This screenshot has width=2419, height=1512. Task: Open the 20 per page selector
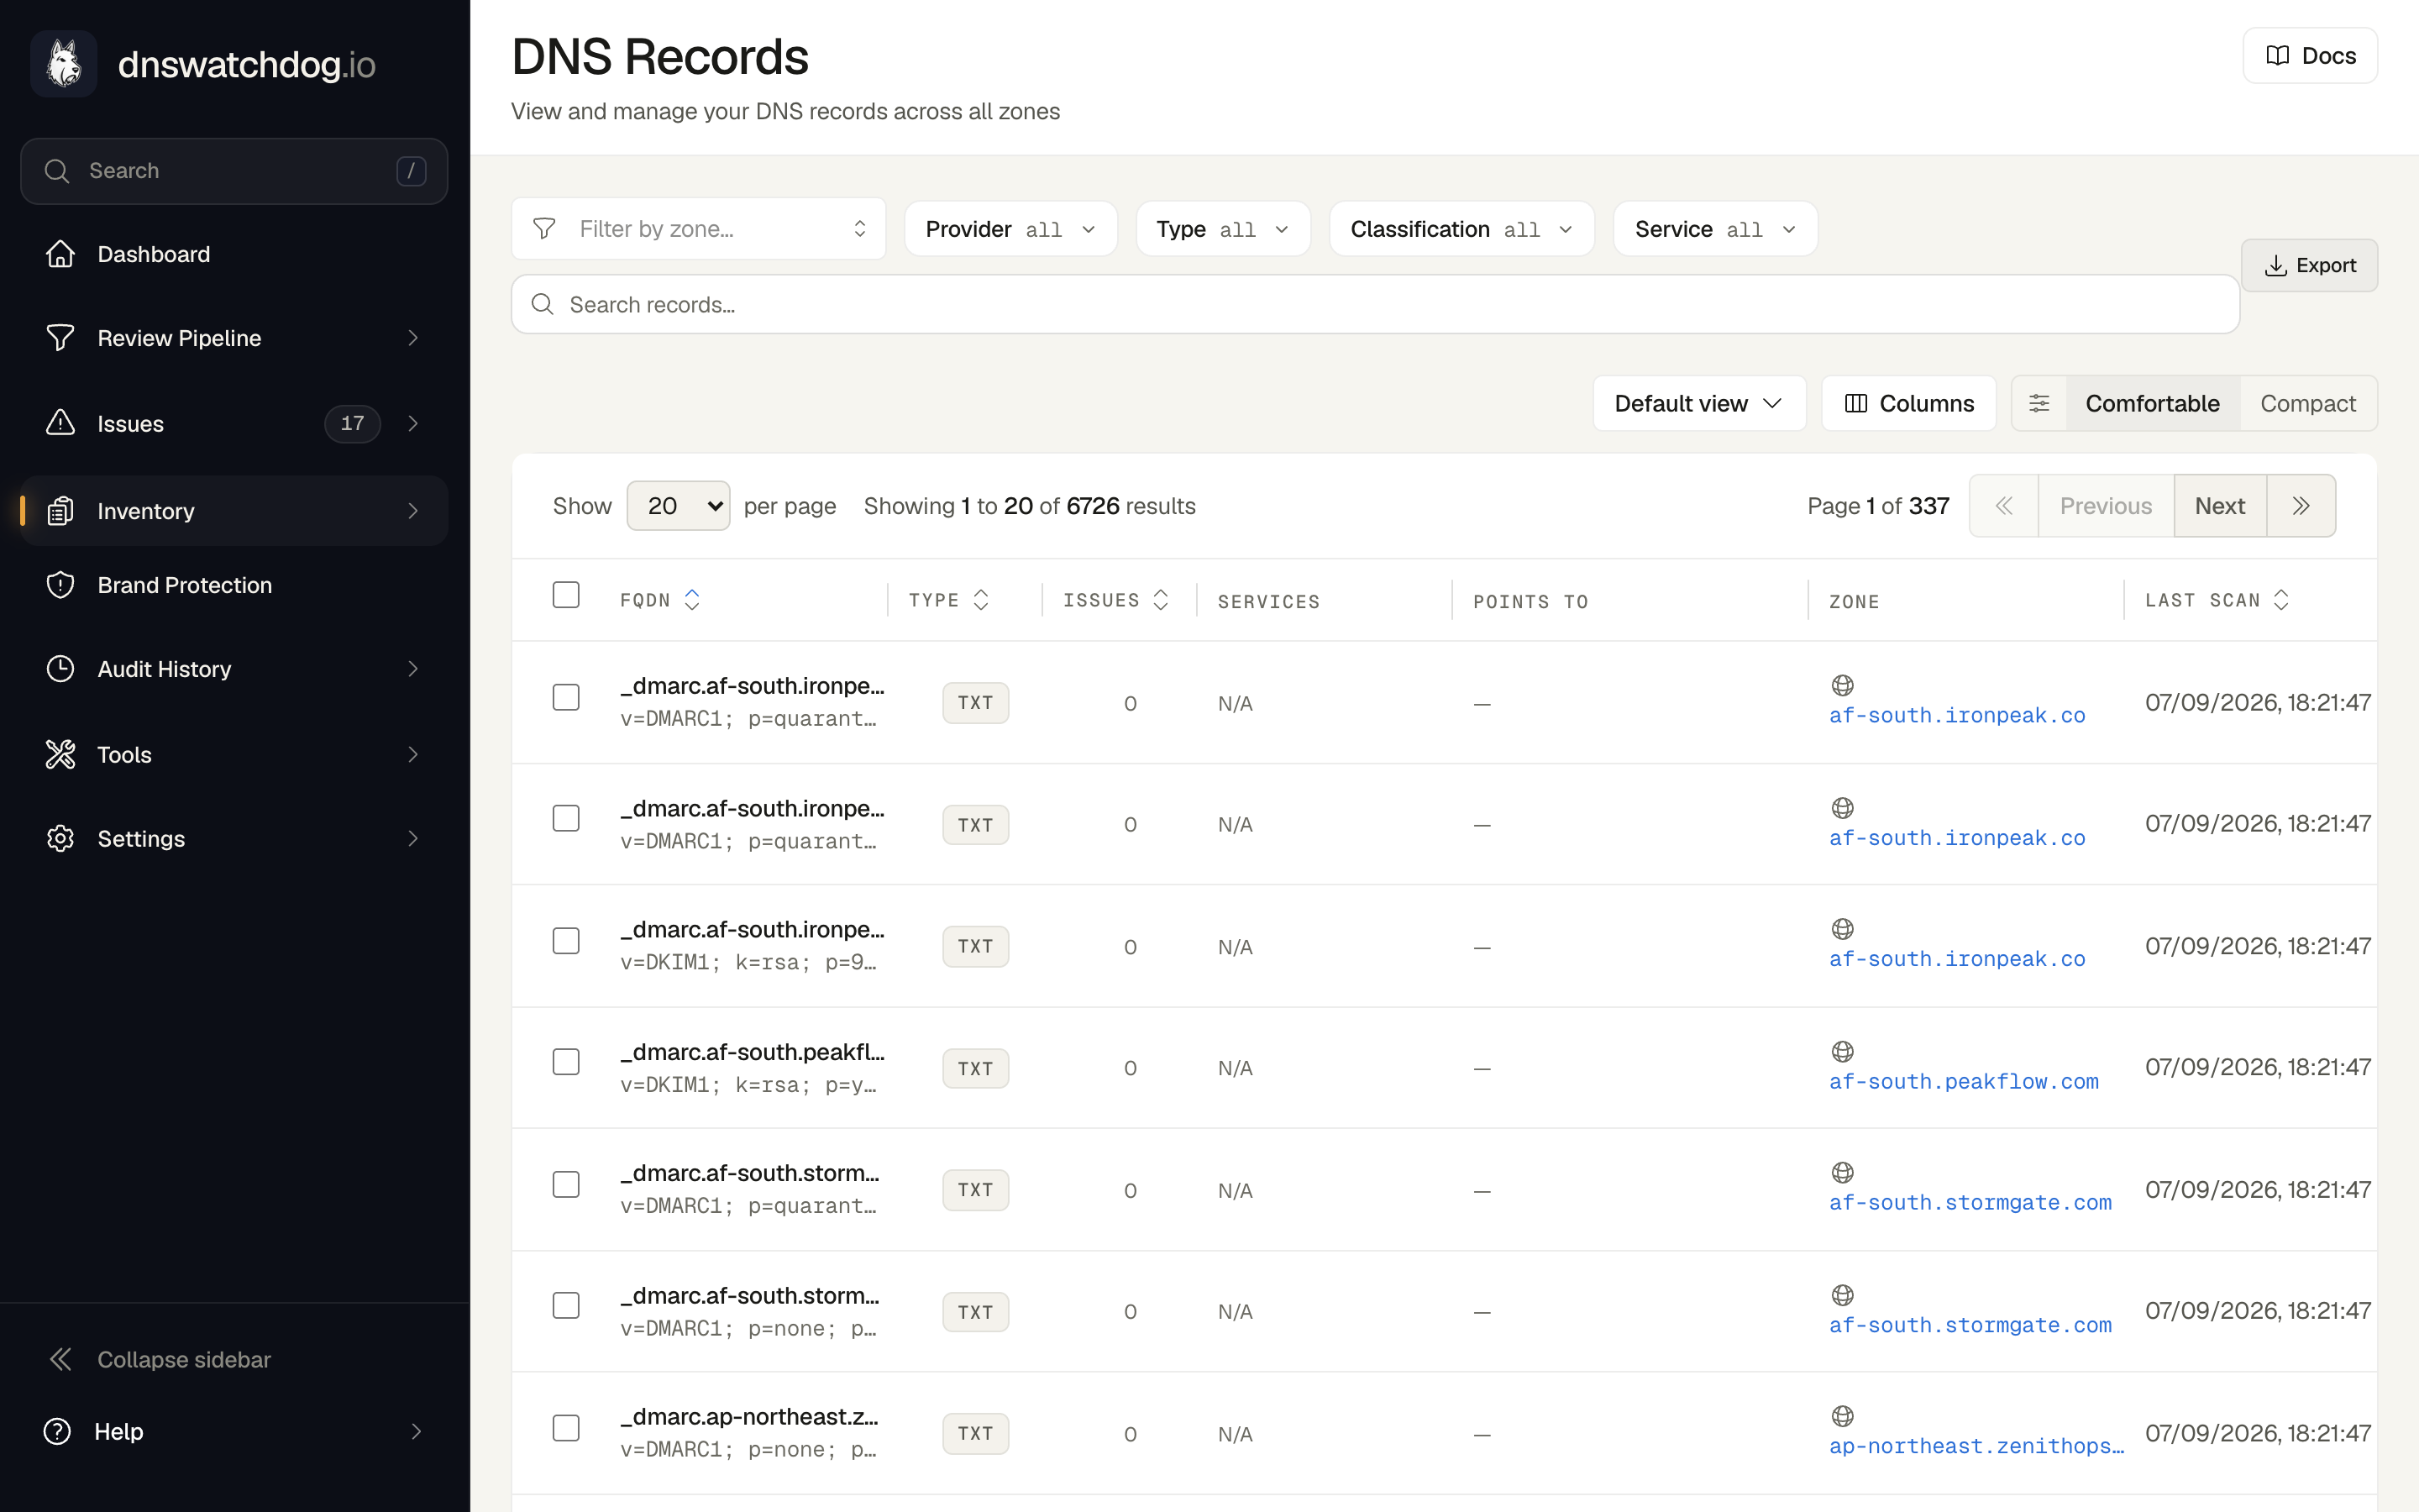[x=678, y=506]
